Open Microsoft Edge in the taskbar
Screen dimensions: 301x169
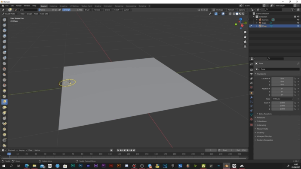point(27,166)
